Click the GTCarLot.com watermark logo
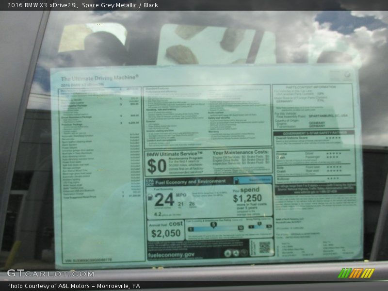This screenshot has height=291, width=388. [x=50, y=274]
